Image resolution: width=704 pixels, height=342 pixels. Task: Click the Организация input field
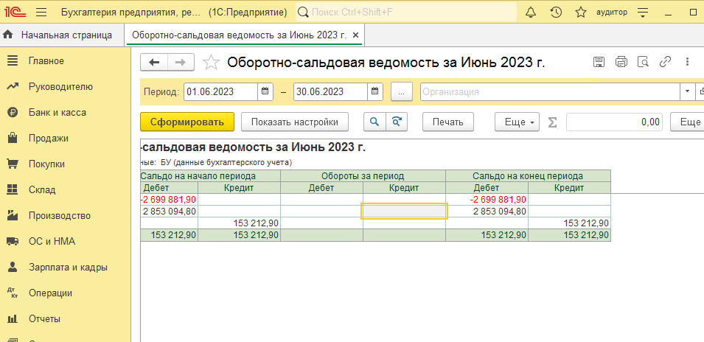(551, 92)
